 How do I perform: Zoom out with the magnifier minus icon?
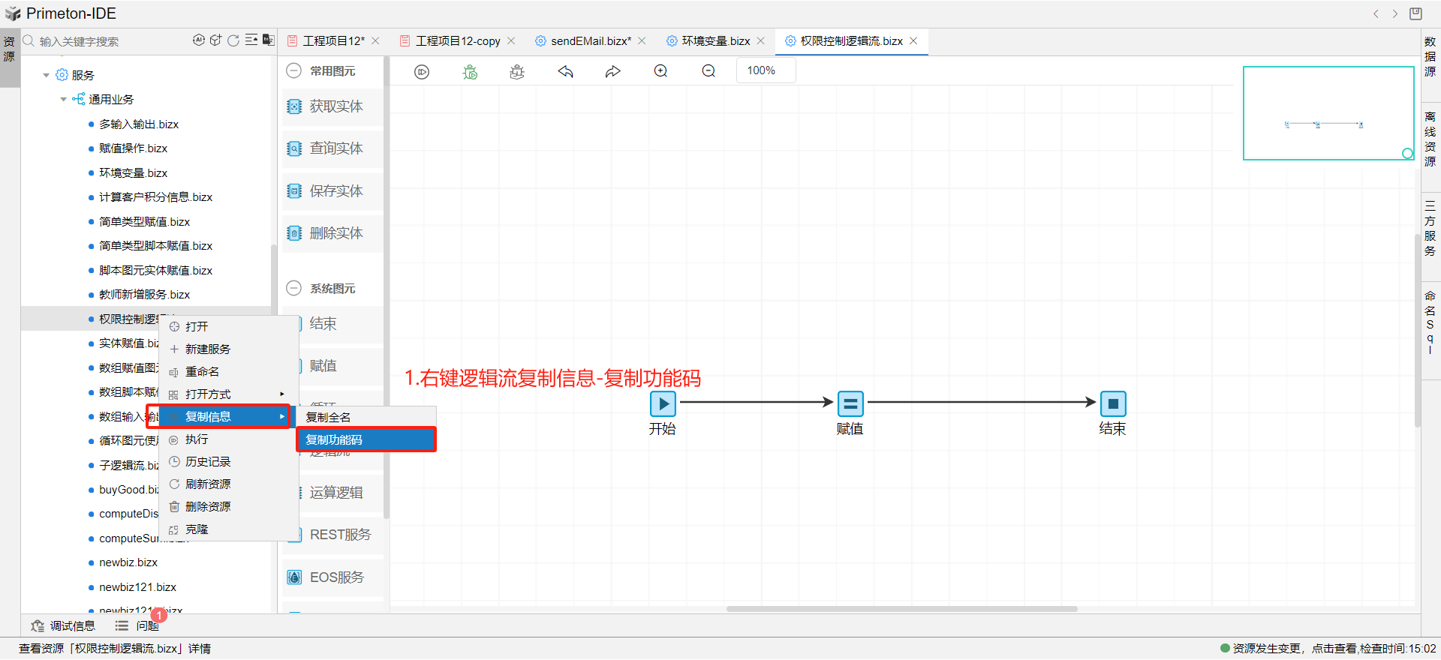[x=708, y=71]
